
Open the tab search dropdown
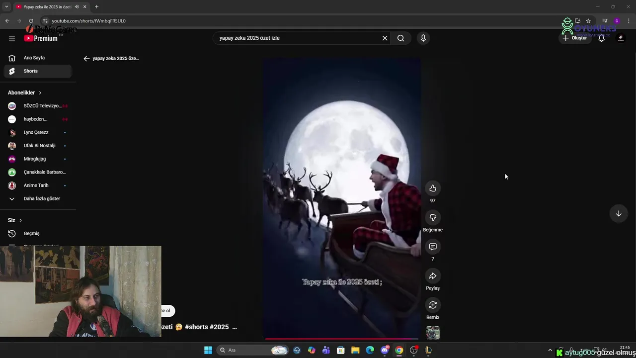(6, 6)
